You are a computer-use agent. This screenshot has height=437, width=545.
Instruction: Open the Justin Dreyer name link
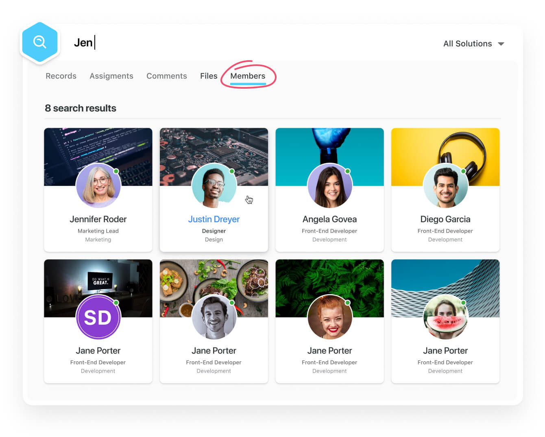tap(214, 219)
